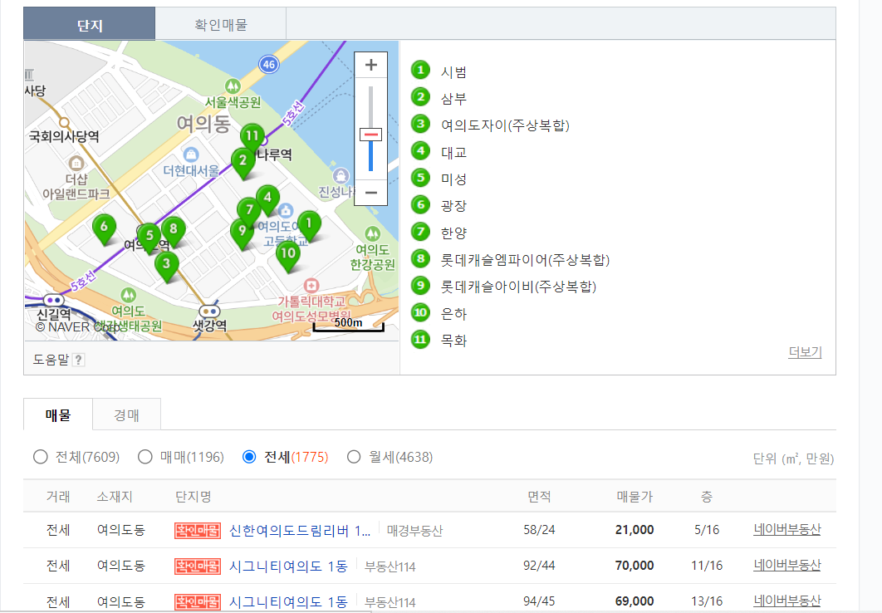Viewport: 882px width, 613px height.
Task: Select the 전체(7609) radio button
Action: (40, 457)
